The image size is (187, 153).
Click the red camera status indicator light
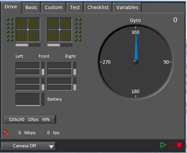[x=6, y=132]
